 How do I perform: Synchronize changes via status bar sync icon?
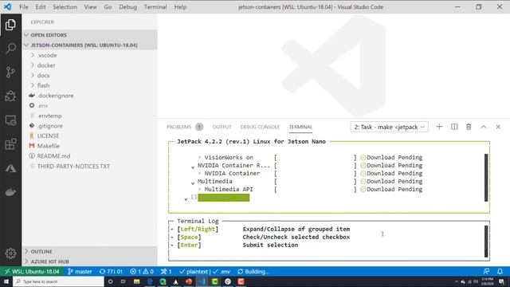click(x=111, y=271)
